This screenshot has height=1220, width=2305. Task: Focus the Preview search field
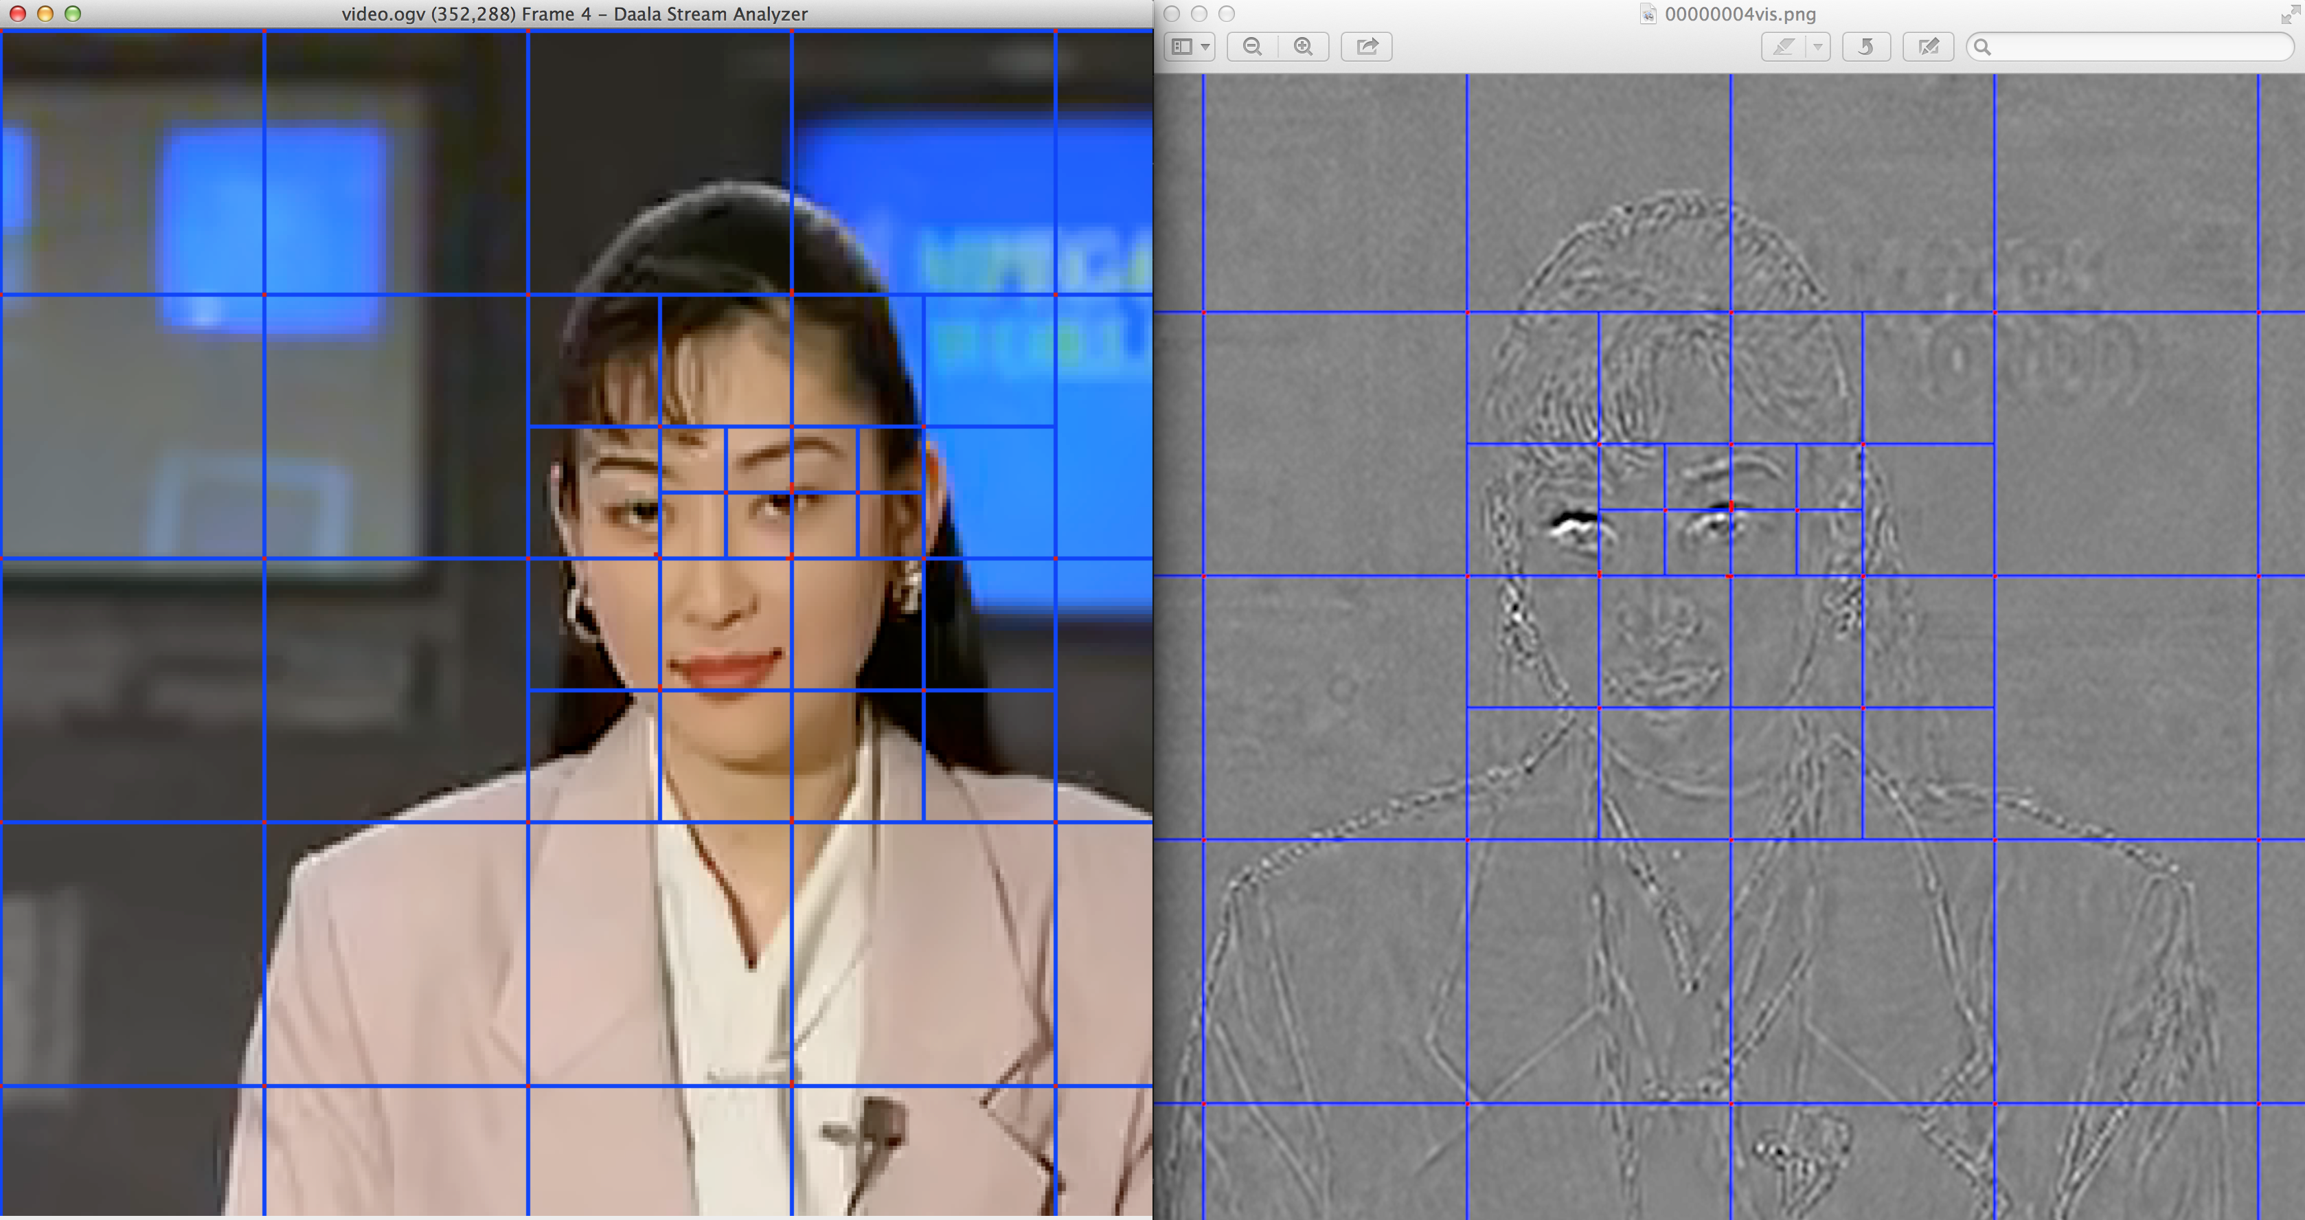click(2130, 47)
